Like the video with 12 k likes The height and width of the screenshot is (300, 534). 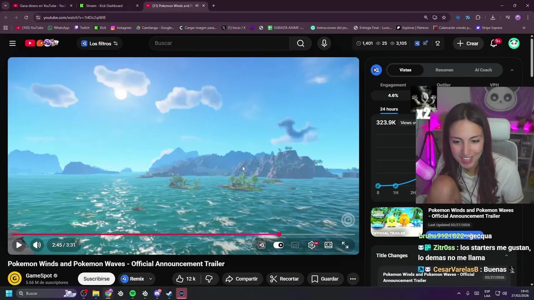tap(186, 279)
